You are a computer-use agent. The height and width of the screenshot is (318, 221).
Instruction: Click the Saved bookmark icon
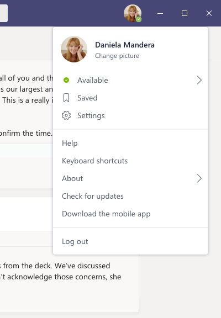(x=66, y=98)
